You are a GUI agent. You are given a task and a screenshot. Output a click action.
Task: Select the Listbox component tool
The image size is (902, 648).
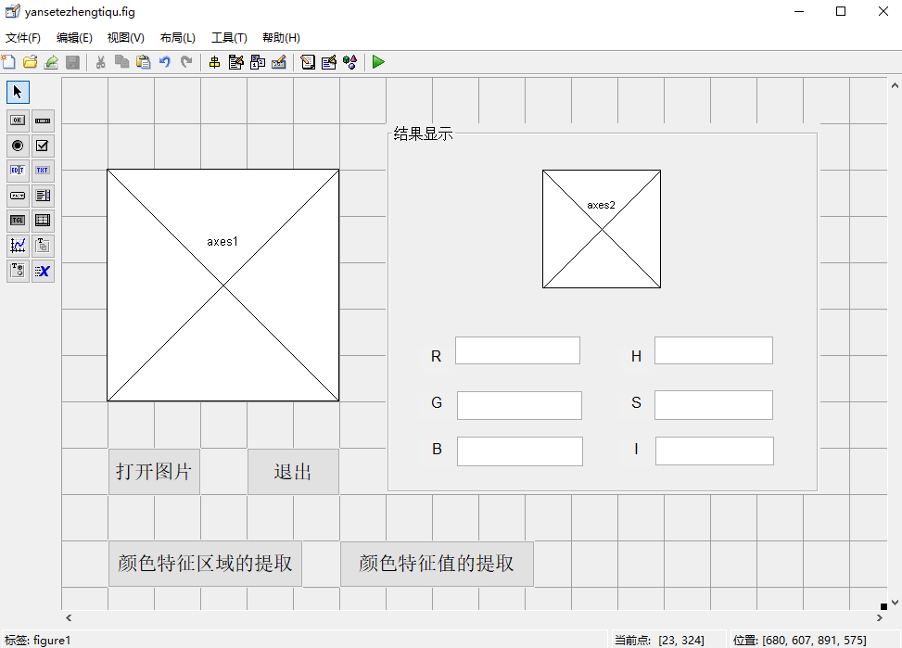click(43, 196)
